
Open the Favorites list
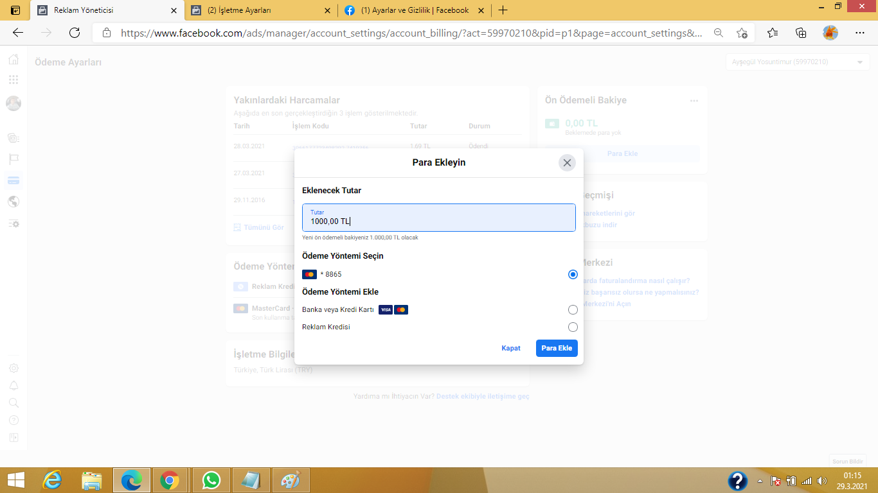point(773,33)
